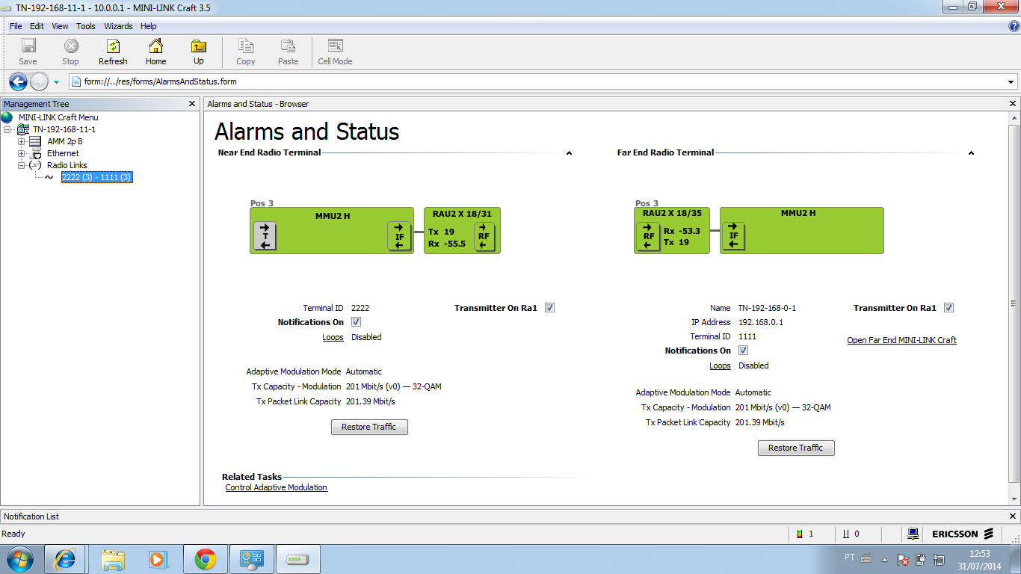Image resolution: width=1021 pixels, height=574 pixels.
Task: Open help via blue question mark icon
Action: tap(1014, 26)
